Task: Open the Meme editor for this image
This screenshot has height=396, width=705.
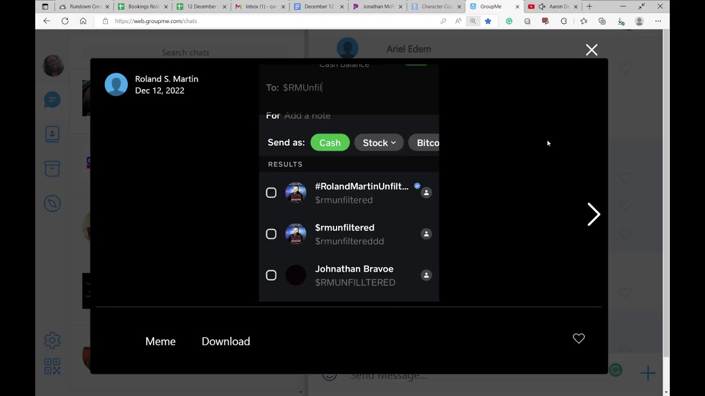Action: pos(160,342)
